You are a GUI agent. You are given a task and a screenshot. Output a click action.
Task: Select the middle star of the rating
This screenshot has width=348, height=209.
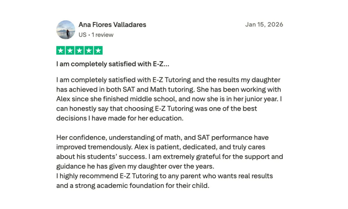tap(79, 51)
